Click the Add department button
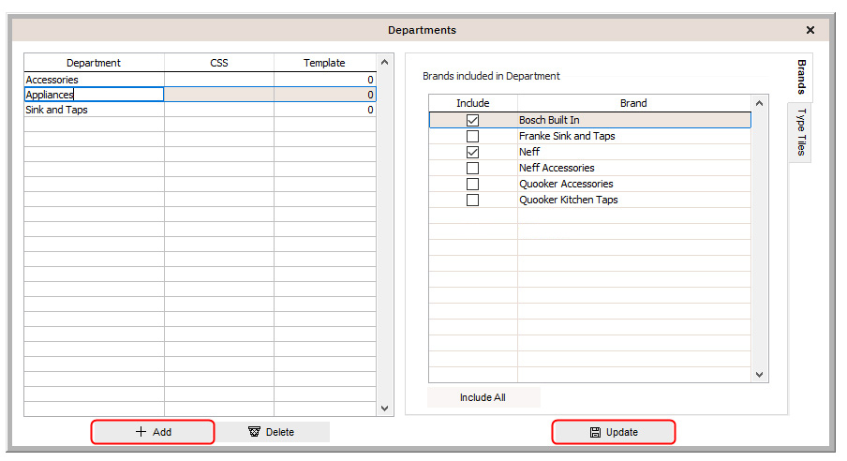The height and width of the screenshot is (461, 847). pyautogui.click(x=153, y=432)
